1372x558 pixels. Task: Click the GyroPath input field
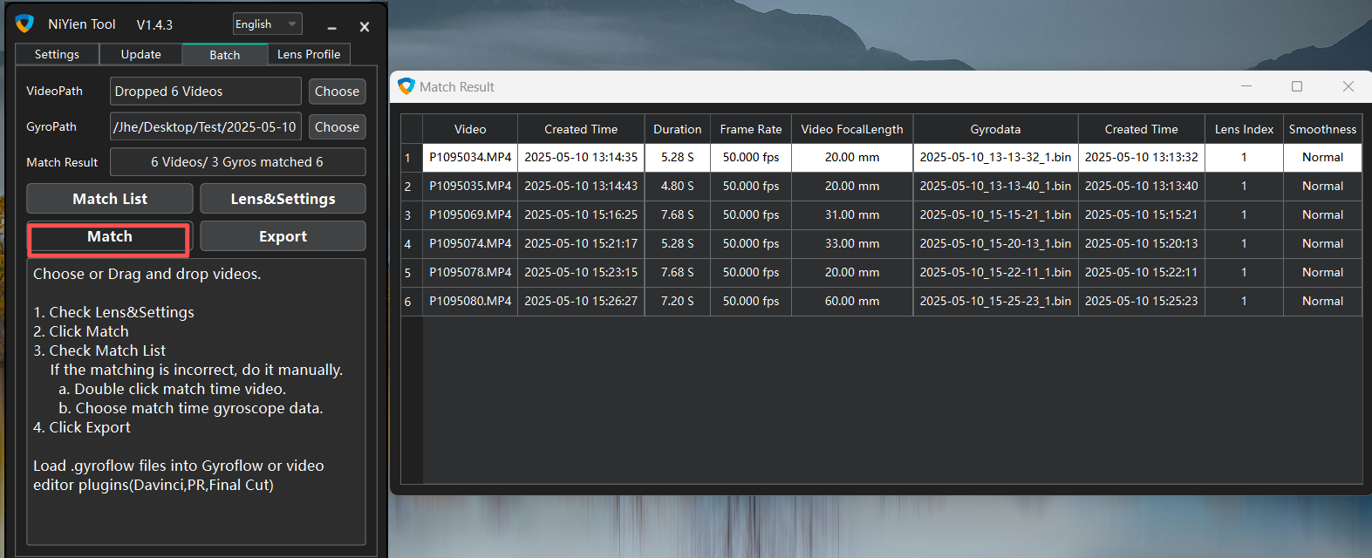[206, 127]
